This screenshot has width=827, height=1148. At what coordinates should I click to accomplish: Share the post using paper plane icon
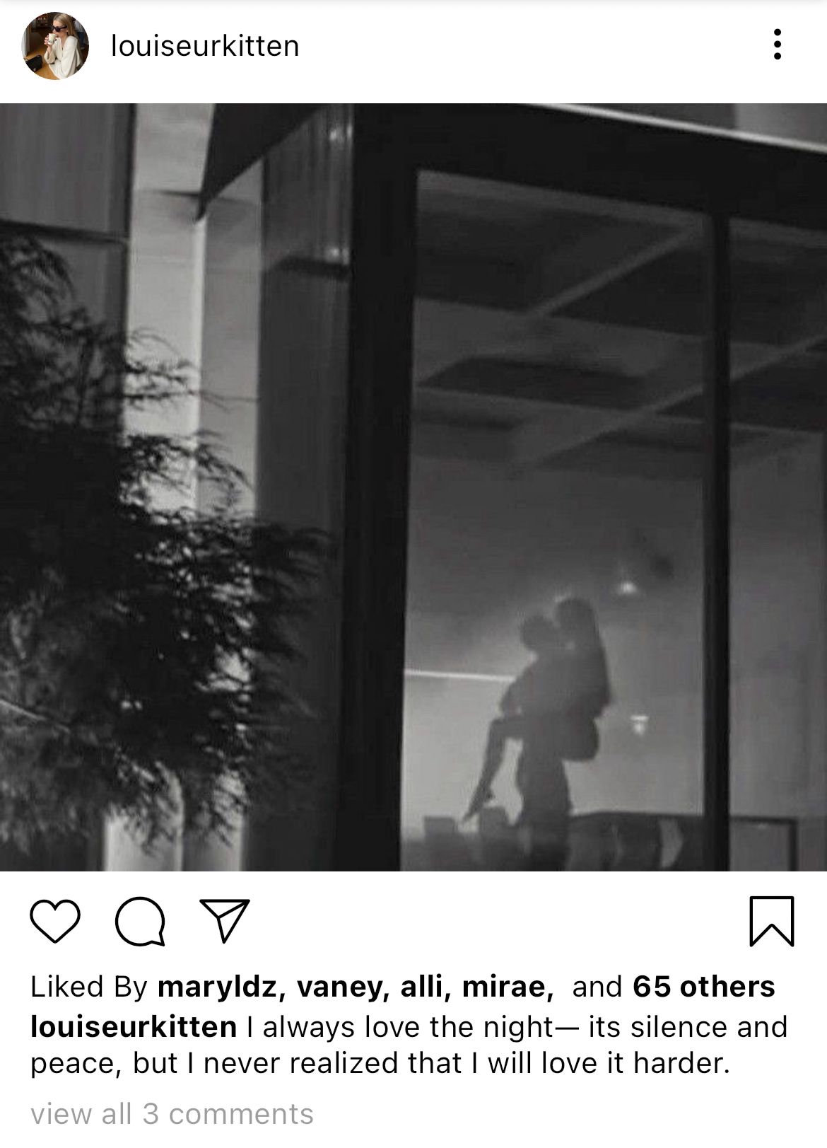[225, 920]
